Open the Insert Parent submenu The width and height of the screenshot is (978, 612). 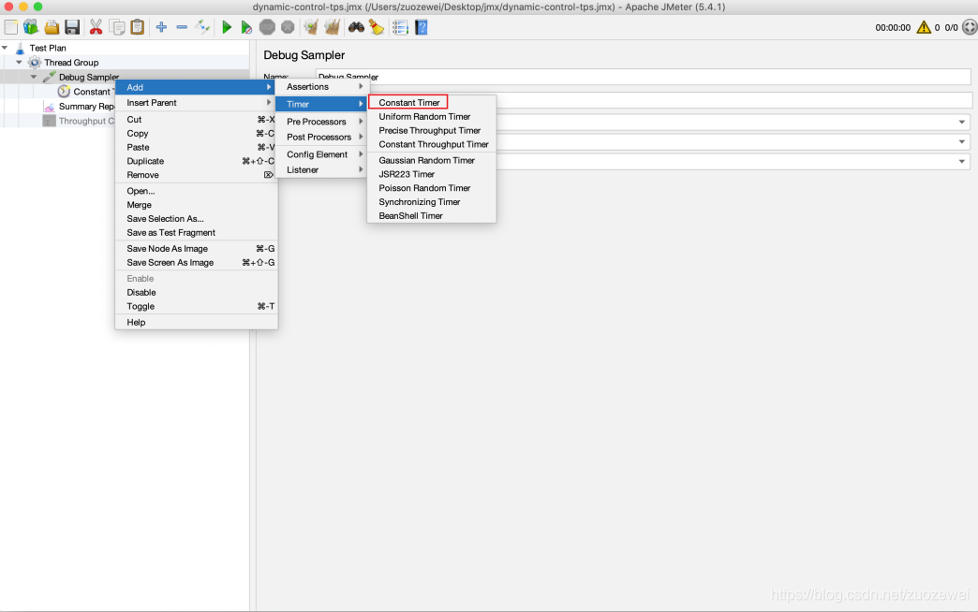tap(196, 103)
